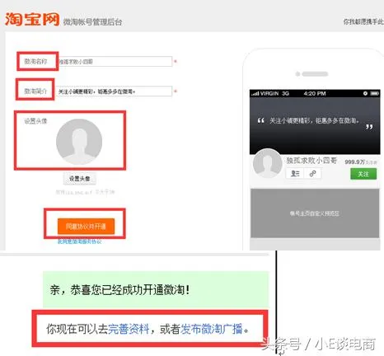This screenshot has width=384, height=356.
Task: Focus the 微淘简介 description input field
Action: point(114,91)
